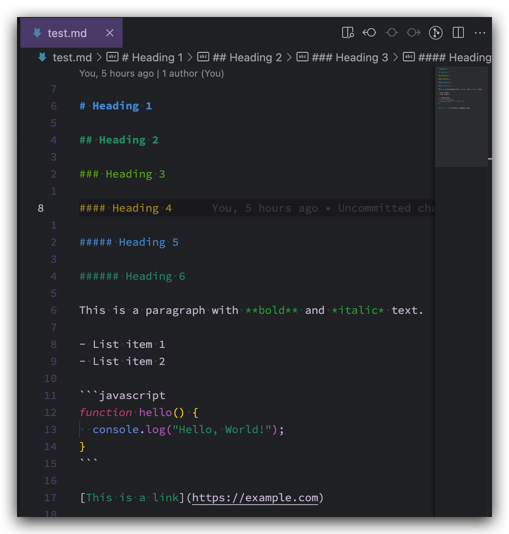
Task: Open '## Heading 2' breadcrumb segment
Action: [247, 57]
